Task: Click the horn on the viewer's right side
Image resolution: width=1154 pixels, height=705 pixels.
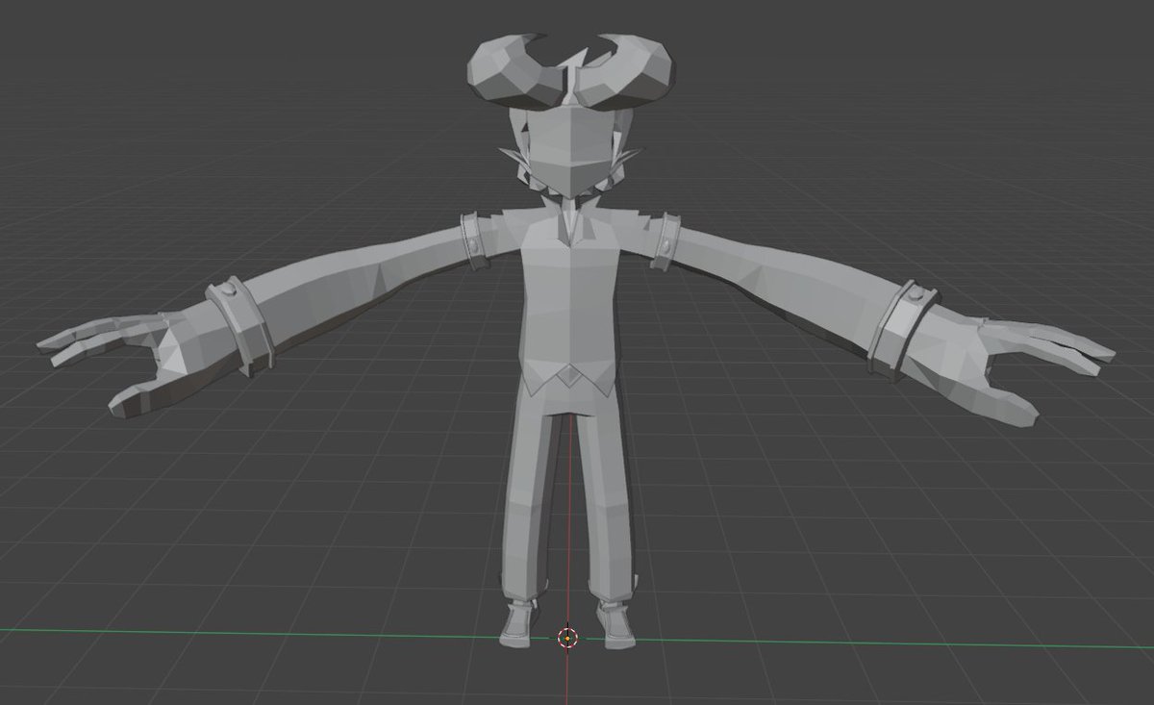Action: pyautogui.click(x=626, y=72)
